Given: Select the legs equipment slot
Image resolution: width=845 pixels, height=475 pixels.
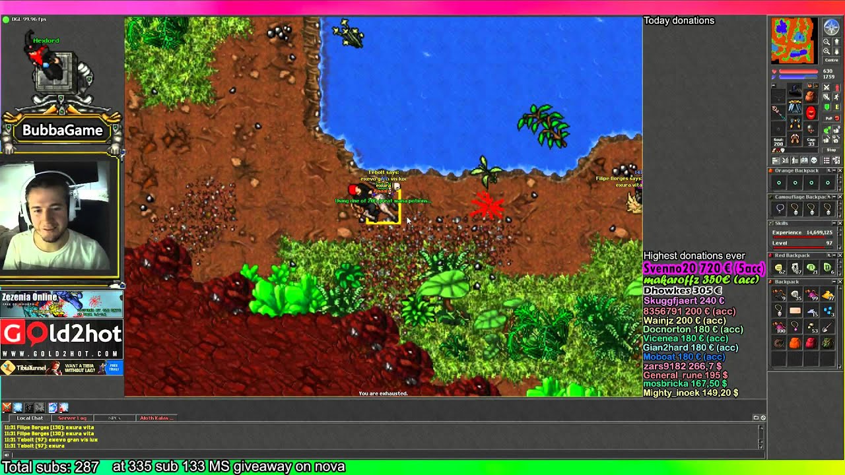Looking at the screenshot, I should (794, 123).
